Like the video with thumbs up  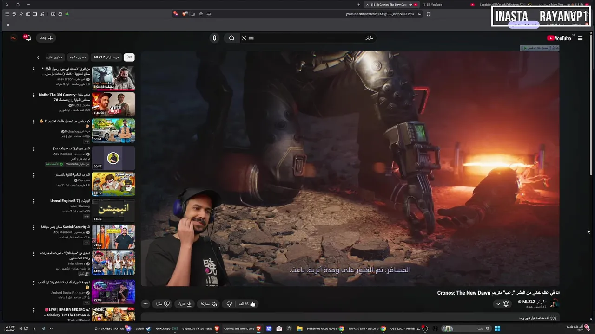(248, 304)
